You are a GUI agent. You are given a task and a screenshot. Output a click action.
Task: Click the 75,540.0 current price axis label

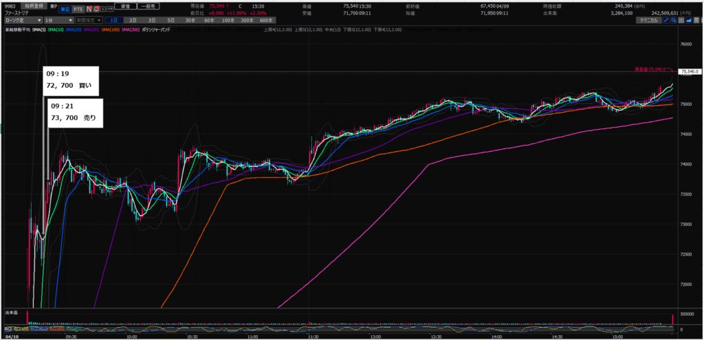point(688,71)
